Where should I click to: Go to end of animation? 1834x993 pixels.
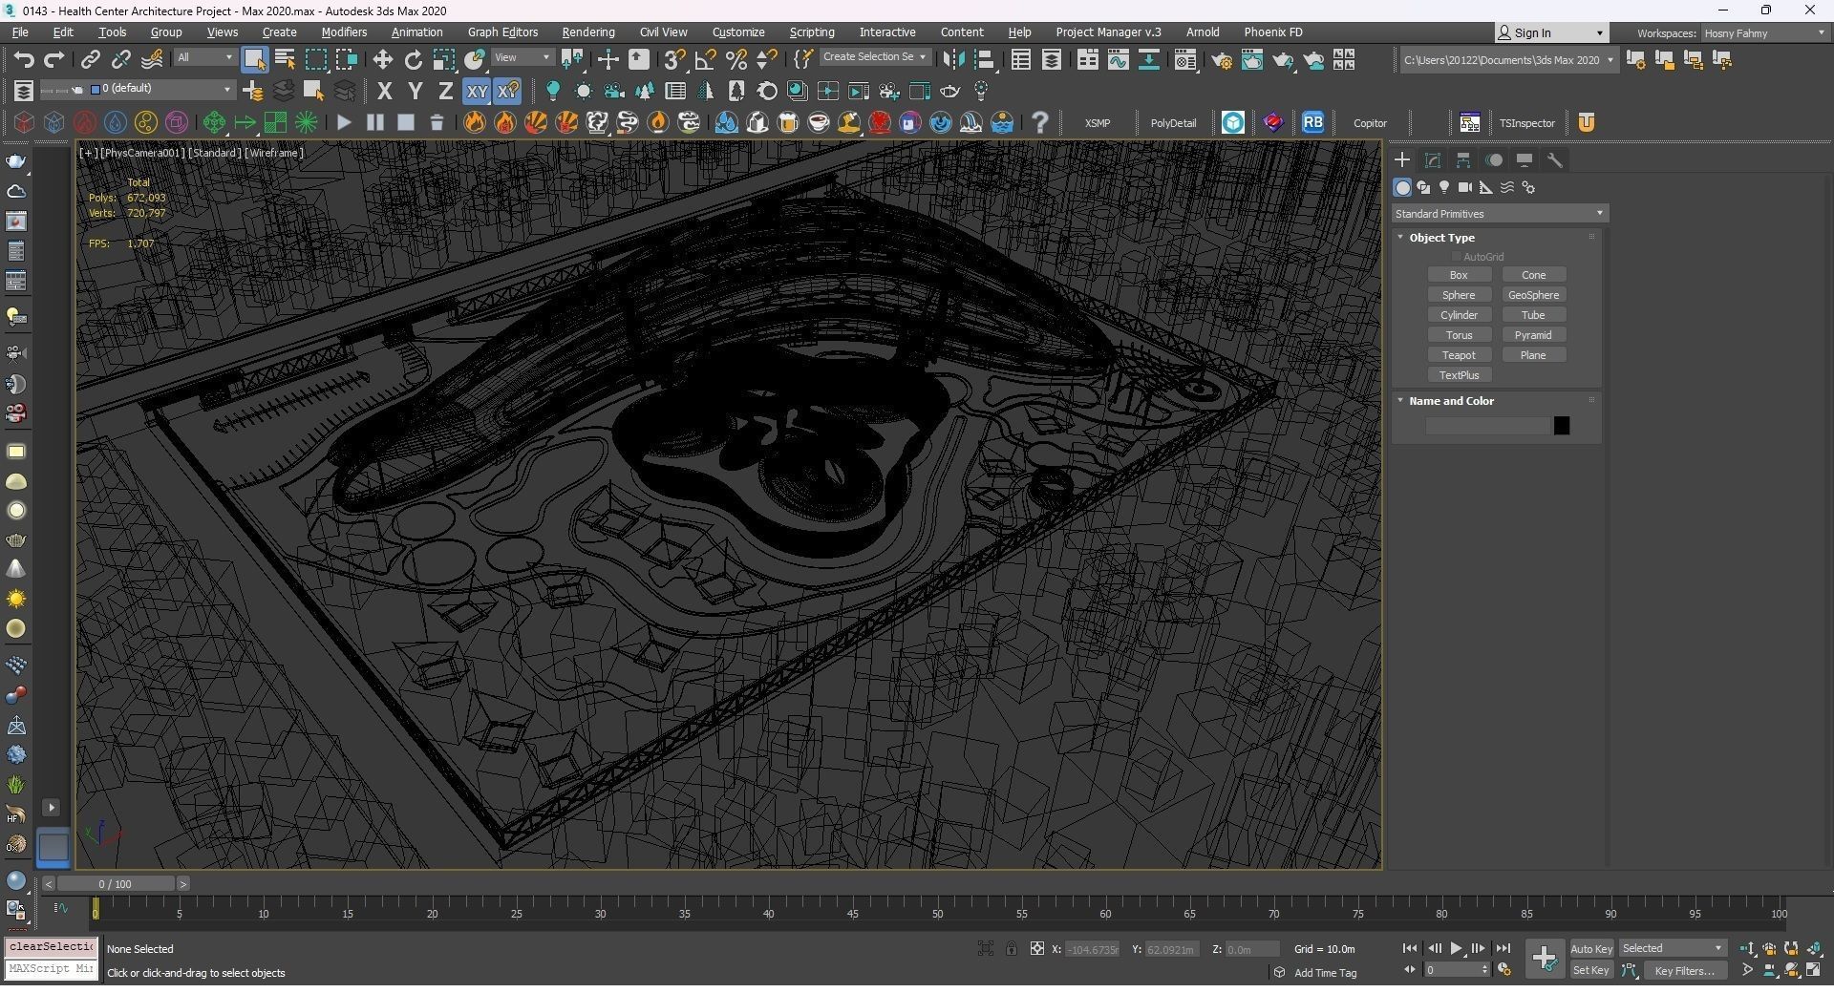pos(1503,949)
